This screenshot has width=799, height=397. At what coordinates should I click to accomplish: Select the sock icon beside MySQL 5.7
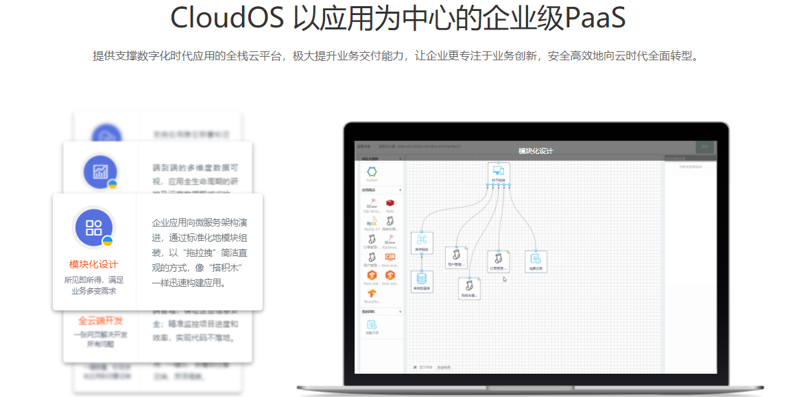[x=390, y=221]
